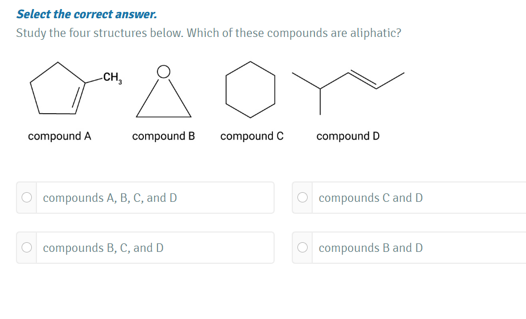Click the 'compound D' caption

pyautogui.click(x=348, y=136)
